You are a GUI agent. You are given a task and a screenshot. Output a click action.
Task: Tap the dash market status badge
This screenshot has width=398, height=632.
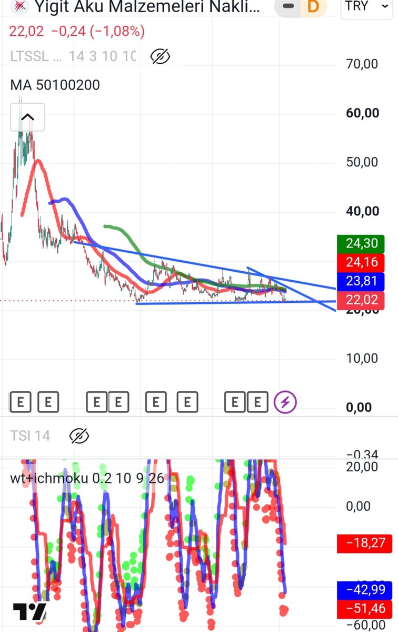coord(288,6)
